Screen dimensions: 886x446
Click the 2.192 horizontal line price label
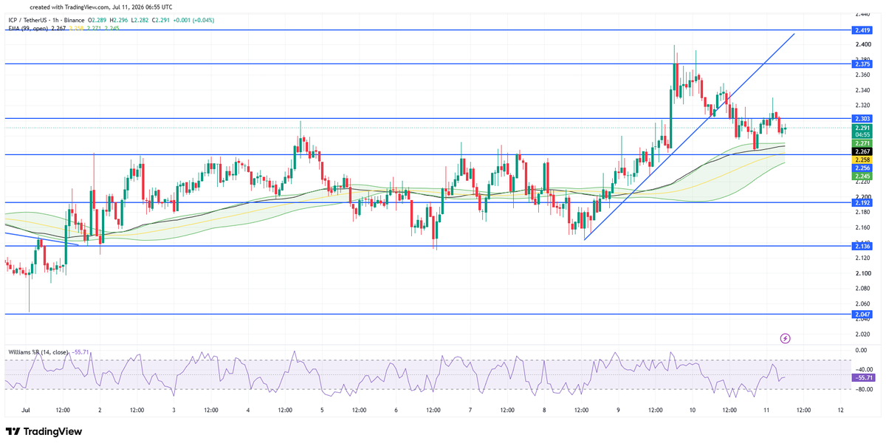click(861, 202)
